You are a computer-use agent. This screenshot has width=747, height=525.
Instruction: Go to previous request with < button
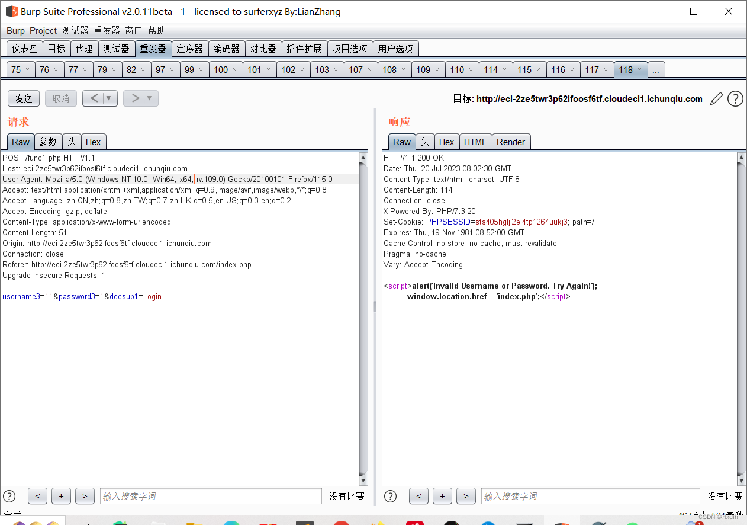(x=94, y=98)
